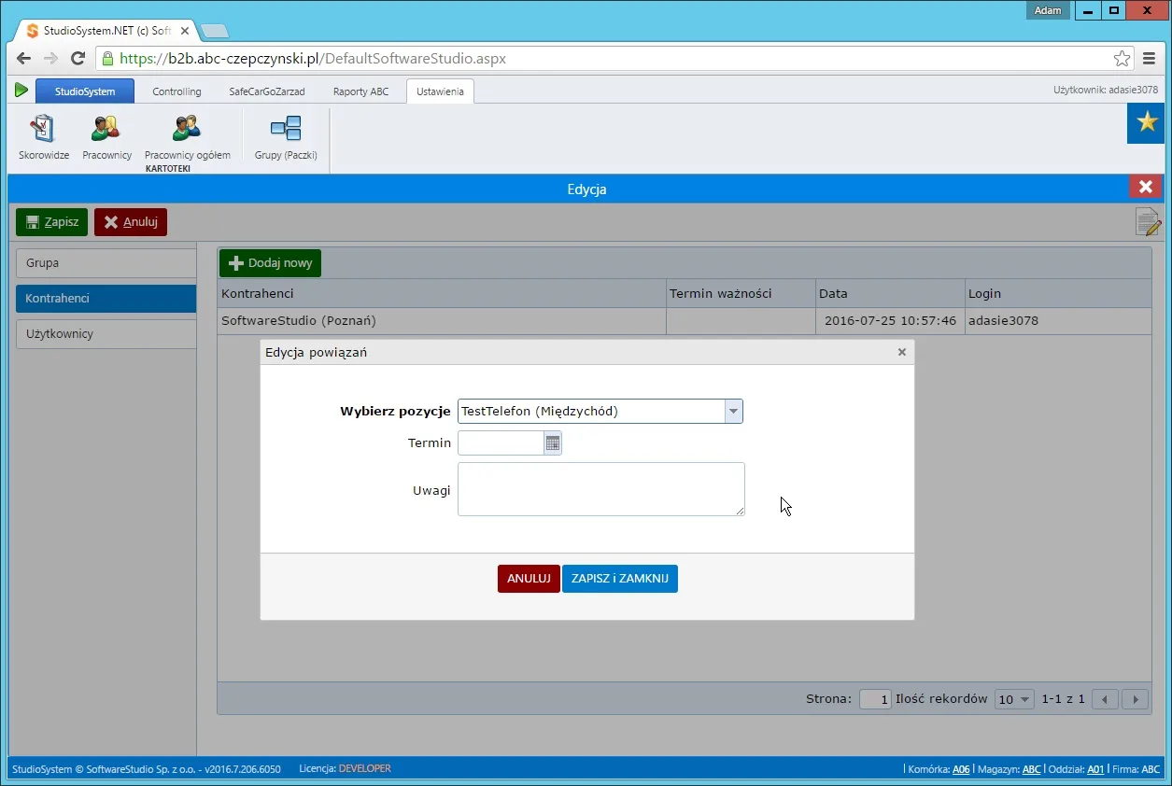Reload the page in the browser
This screenshot has height=786, width=1172.
(x=78, y=58)
